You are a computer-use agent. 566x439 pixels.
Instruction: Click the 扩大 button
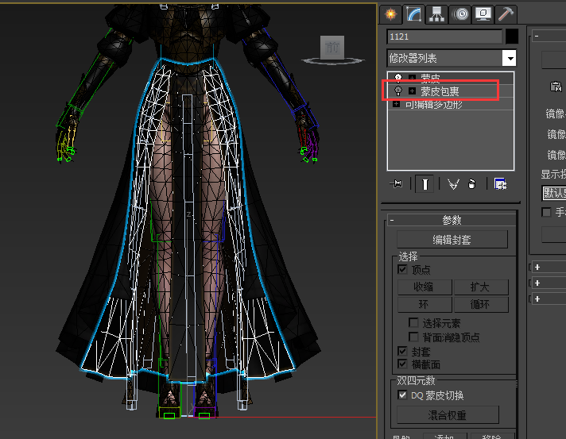(x=481, y=287)
